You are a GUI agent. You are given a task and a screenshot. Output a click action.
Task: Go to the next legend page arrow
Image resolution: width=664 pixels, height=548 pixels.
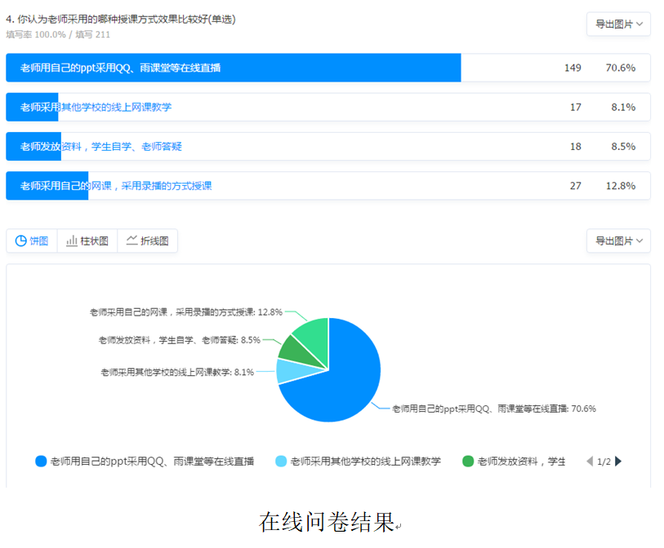tap(618, 462)
